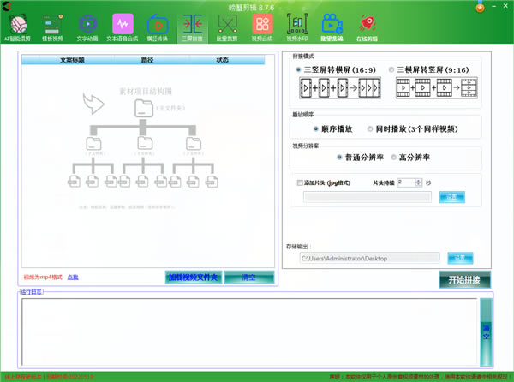The image size is (514, 382).
Task: Open the AI智能混剪 tool
Action: pyautogui.click(x=19, y=27)
